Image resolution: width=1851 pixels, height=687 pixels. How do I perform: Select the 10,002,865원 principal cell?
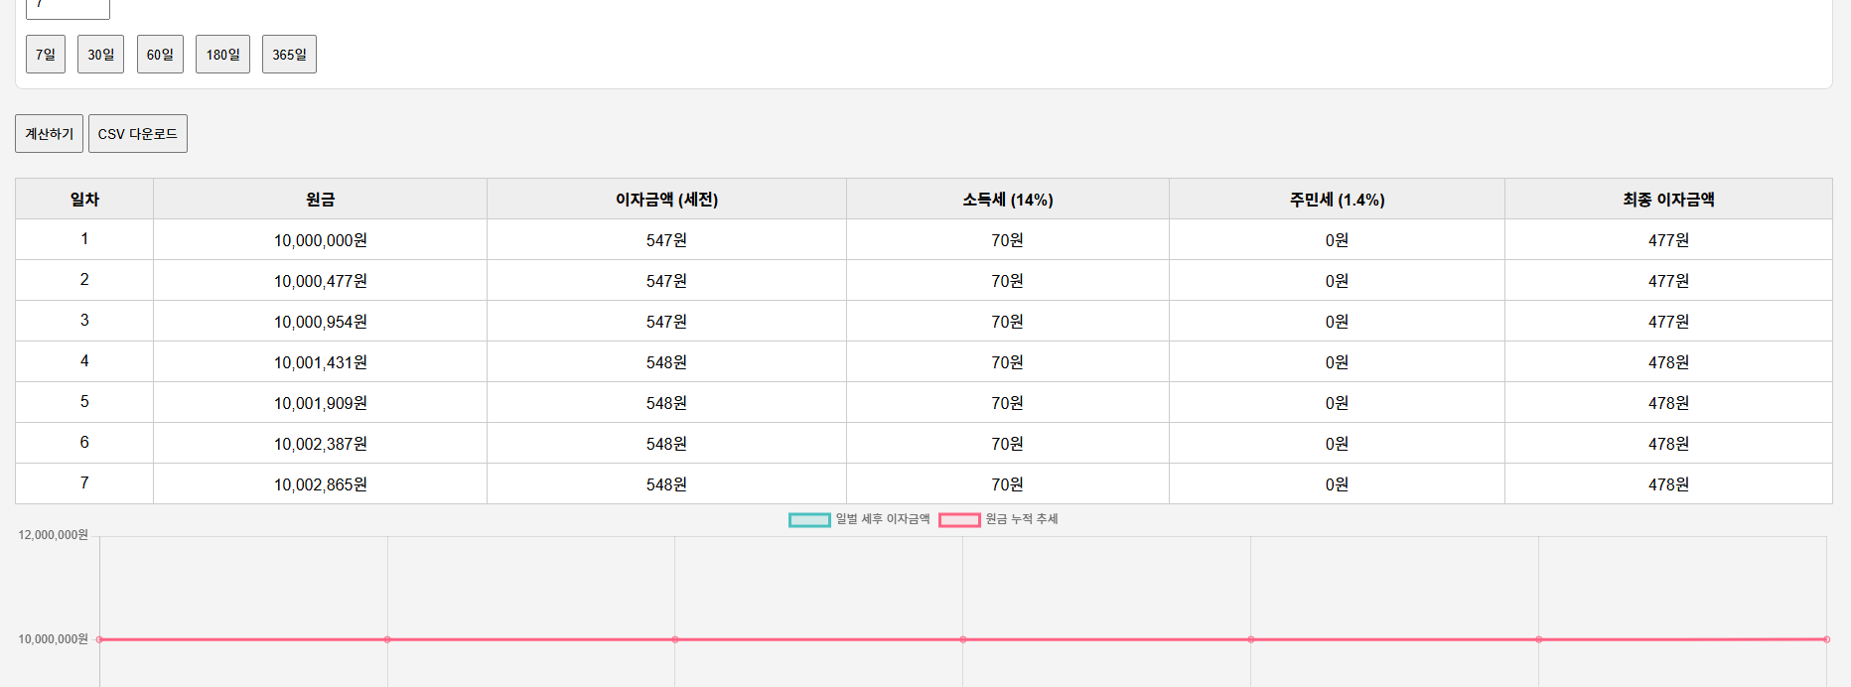coord(320,484)
